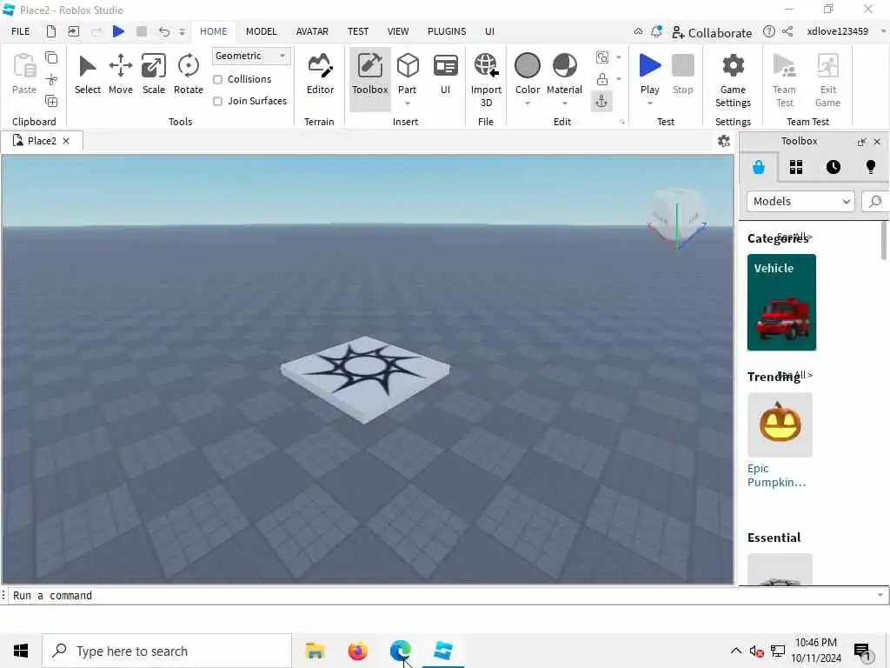This screenshot has height=668, width=890.
Task: Open the Models category dropdown
Action: click(x=800, y=201)
